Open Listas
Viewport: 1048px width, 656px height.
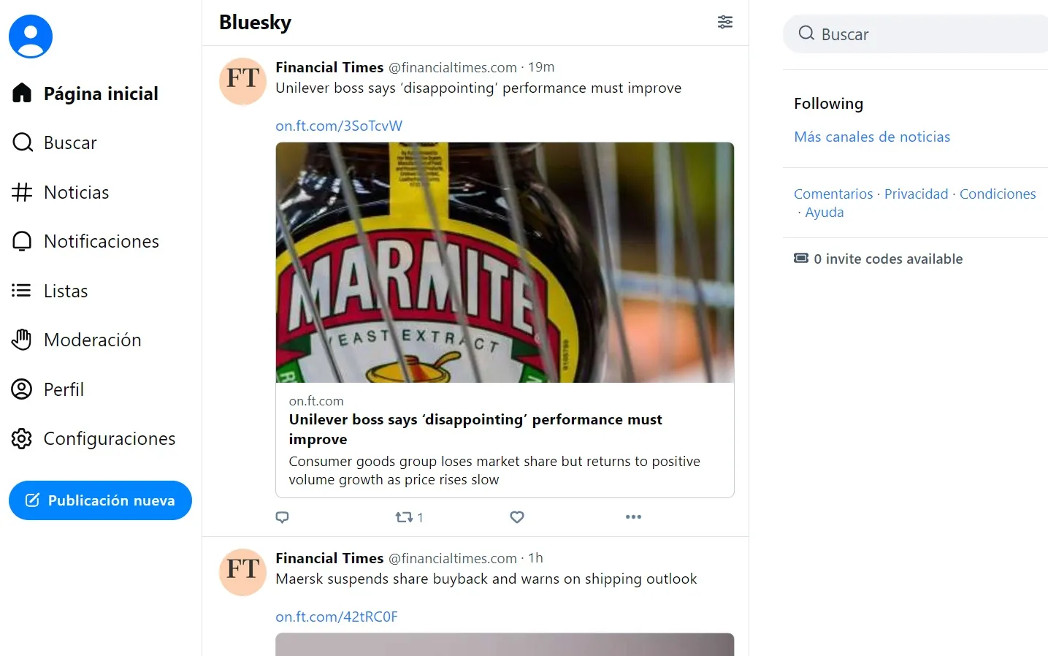(66, 291)
